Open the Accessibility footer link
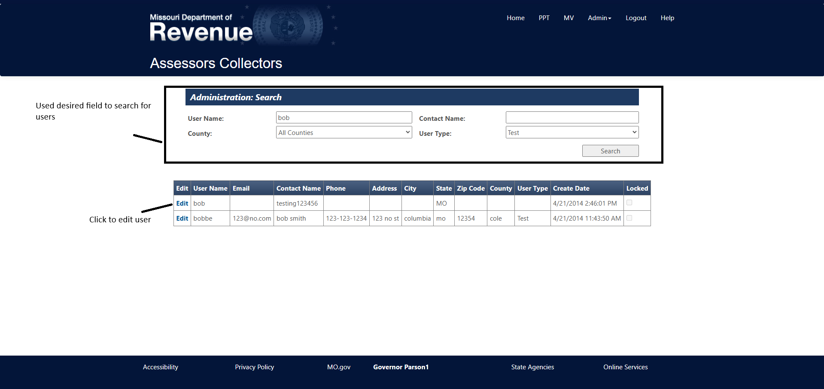 [x=160, y=367]
